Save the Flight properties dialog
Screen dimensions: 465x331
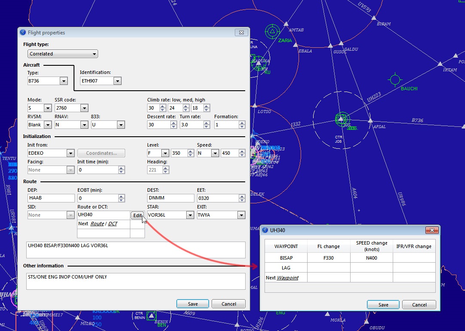tap(192, 304)
